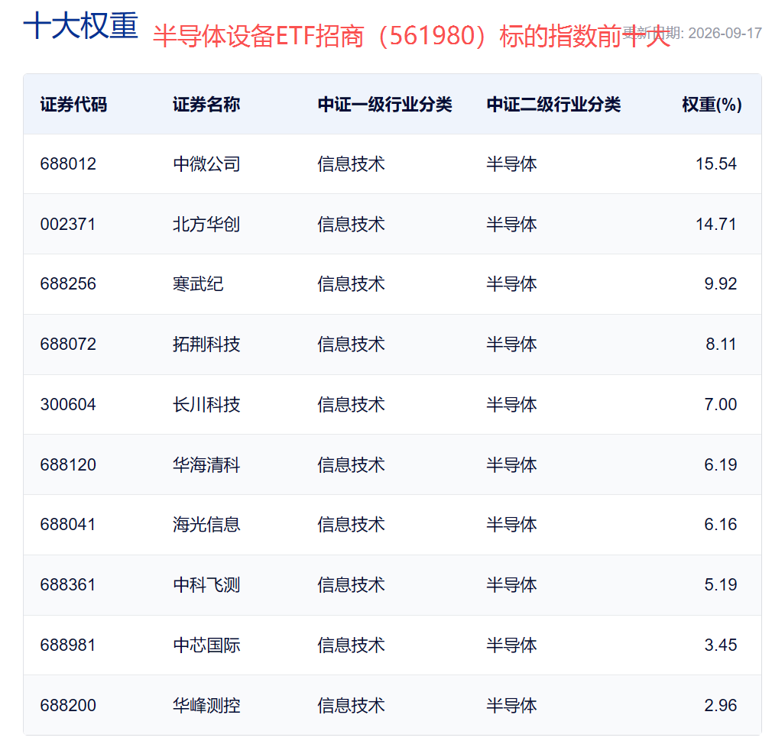Select the 证券代码 column header
Image resolution: width=772 pixels, height=744 pixels.
pyautogui.click(x=73, y=105)
